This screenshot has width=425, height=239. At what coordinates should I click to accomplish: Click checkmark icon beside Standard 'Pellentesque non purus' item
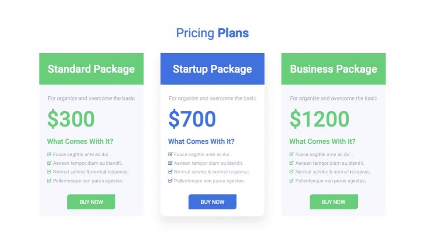[x=49, y=180]
